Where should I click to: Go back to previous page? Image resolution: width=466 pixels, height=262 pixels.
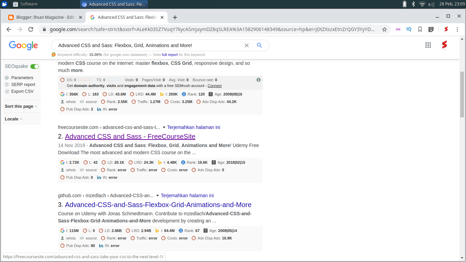9,29
